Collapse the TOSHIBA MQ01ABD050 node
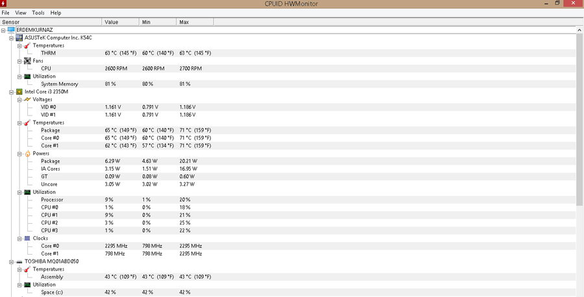 point(12,261)
